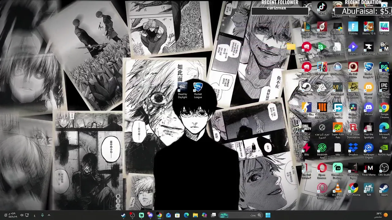Launch Modrinth App shortcut
This screenshot has height=220, width=392.
322,151
